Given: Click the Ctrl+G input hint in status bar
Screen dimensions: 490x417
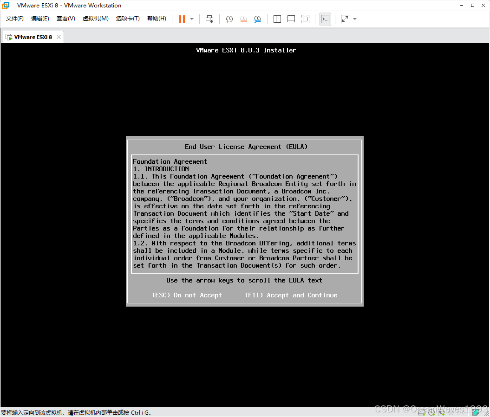Looking at the screenshot, I should coord(76,413).
